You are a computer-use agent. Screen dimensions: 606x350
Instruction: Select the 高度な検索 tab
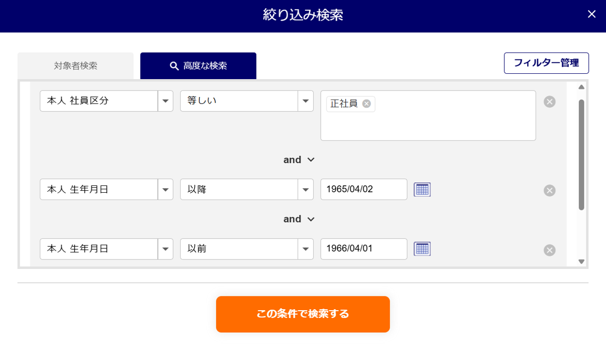198,66
